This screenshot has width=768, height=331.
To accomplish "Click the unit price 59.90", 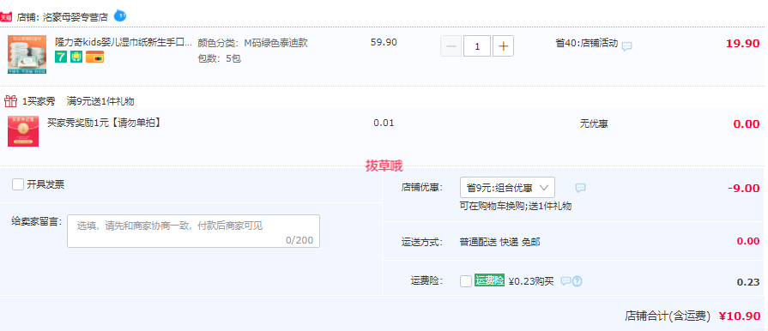I will click(x=384, y=42).
